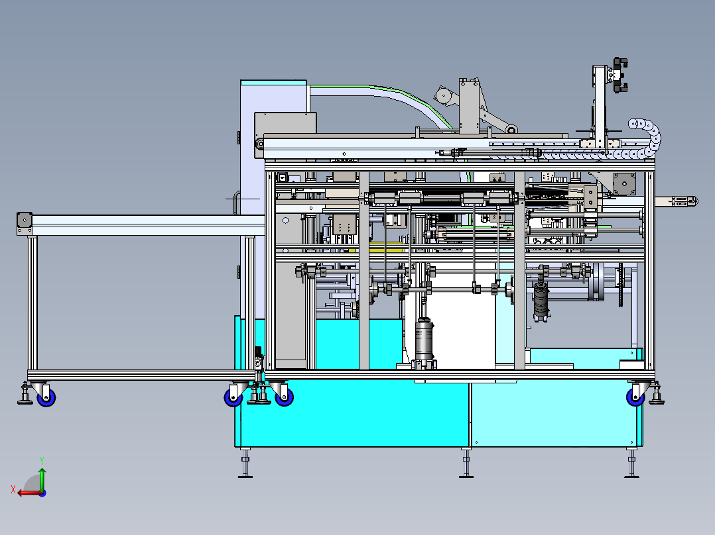The image size is (715, 535).
Task: Select the conveyor's left-end square motor block
Action: [25, 220]
